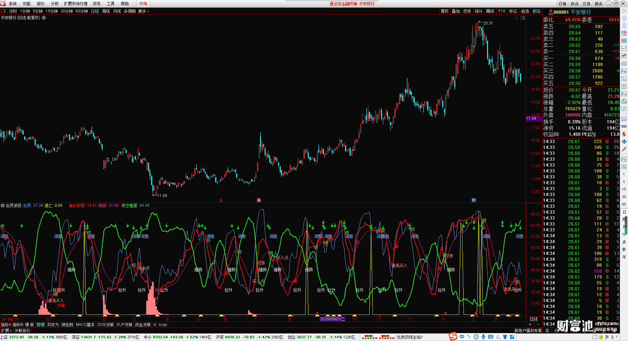Expand the 会员波段 indicator dropdown arrow

[x=3, y=206]
